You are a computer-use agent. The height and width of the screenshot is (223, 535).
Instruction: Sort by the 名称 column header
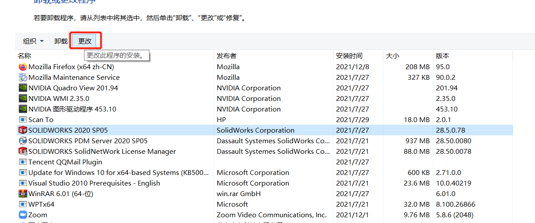[x=24, y=56]
